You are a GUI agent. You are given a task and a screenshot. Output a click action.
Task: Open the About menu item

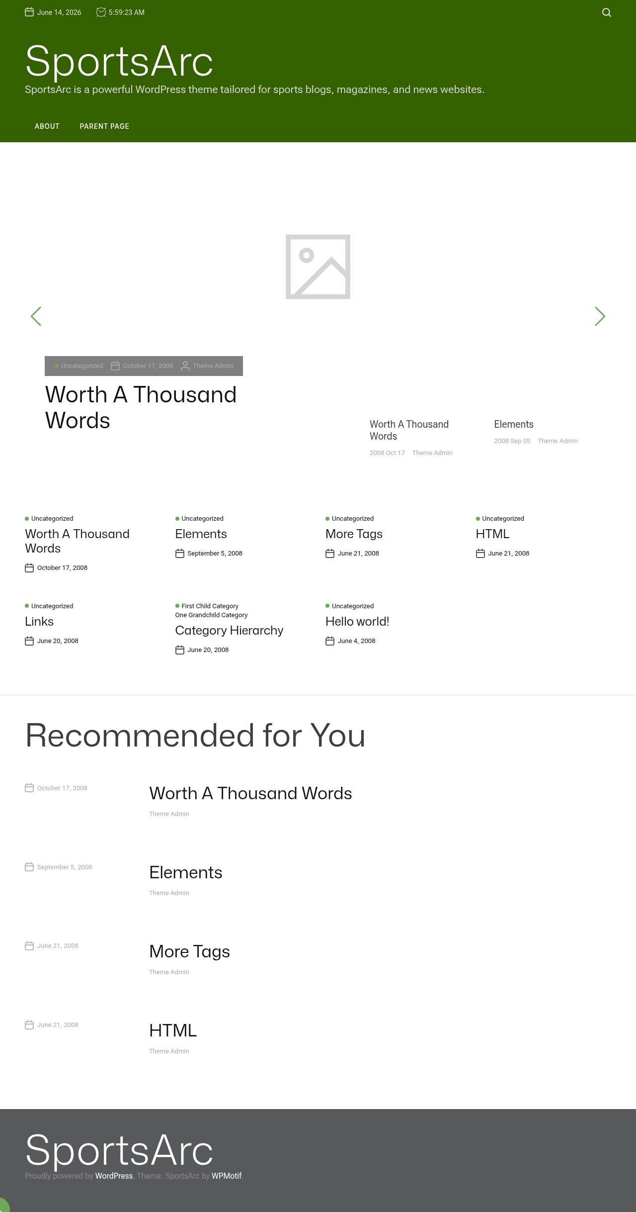point(47,126)
